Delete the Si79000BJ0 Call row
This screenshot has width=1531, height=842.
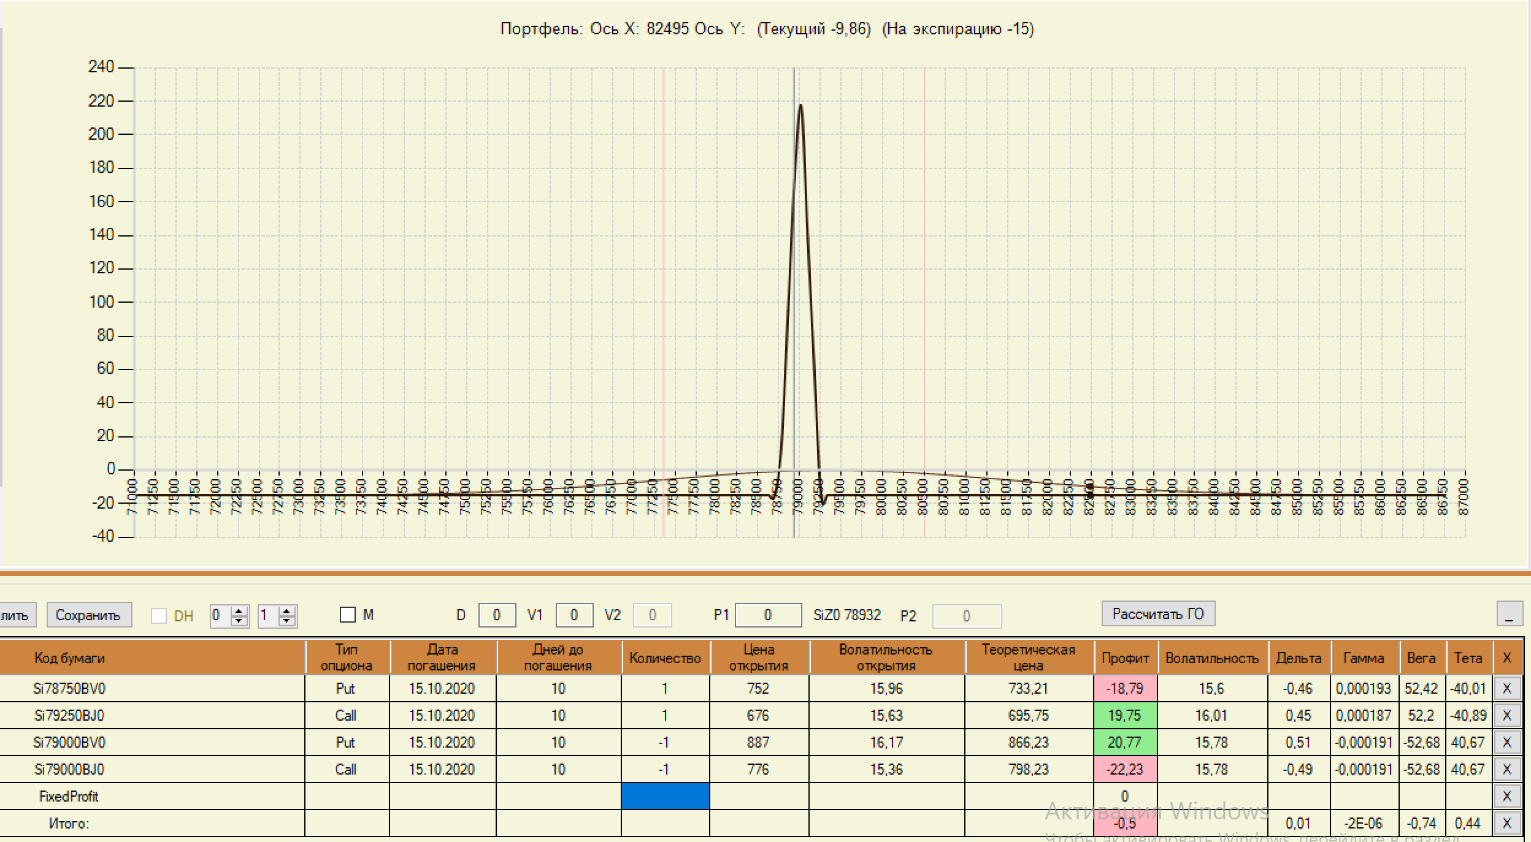click(1506, 769)
